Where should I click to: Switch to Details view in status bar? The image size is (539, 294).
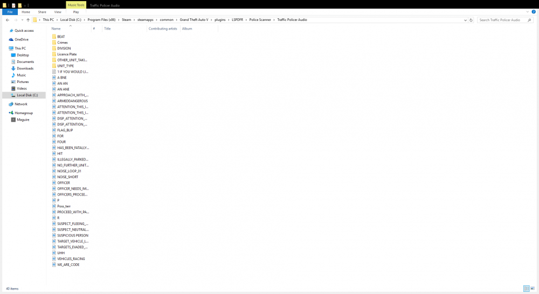tap(526, 289)
